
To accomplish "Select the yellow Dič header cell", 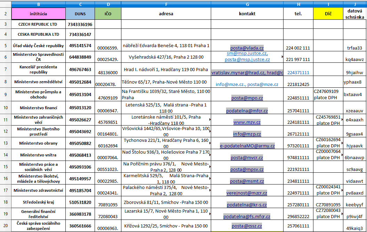I will pyautogui.click(x=328, y=14).
